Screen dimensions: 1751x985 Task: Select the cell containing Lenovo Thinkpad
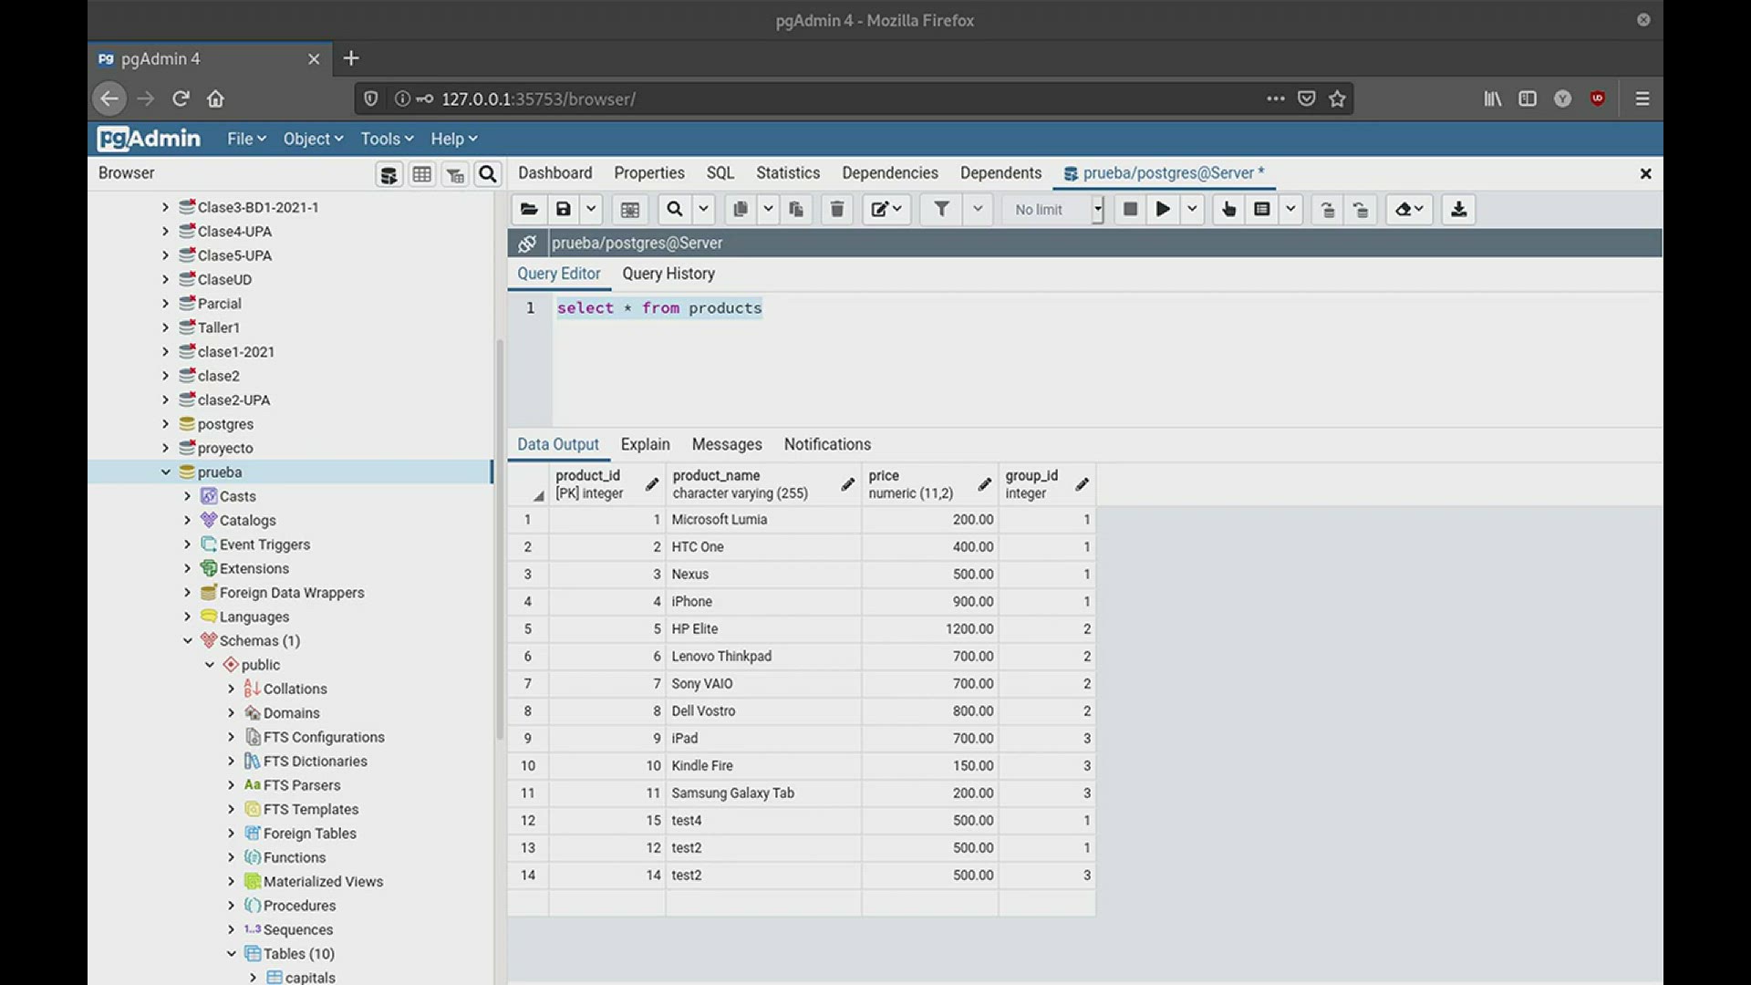click(x=763, y=657)
